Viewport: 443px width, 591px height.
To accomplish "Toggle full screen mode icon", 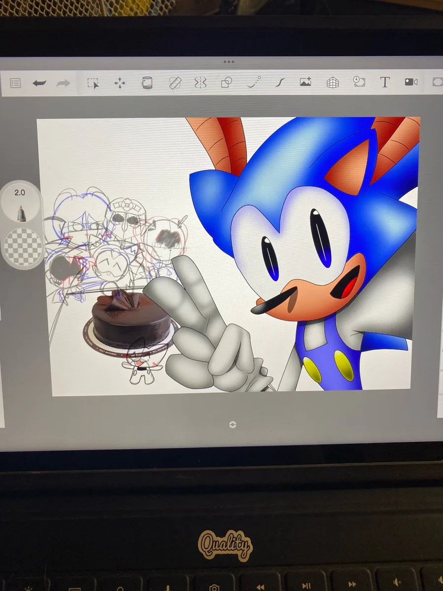I will point(437,82).
